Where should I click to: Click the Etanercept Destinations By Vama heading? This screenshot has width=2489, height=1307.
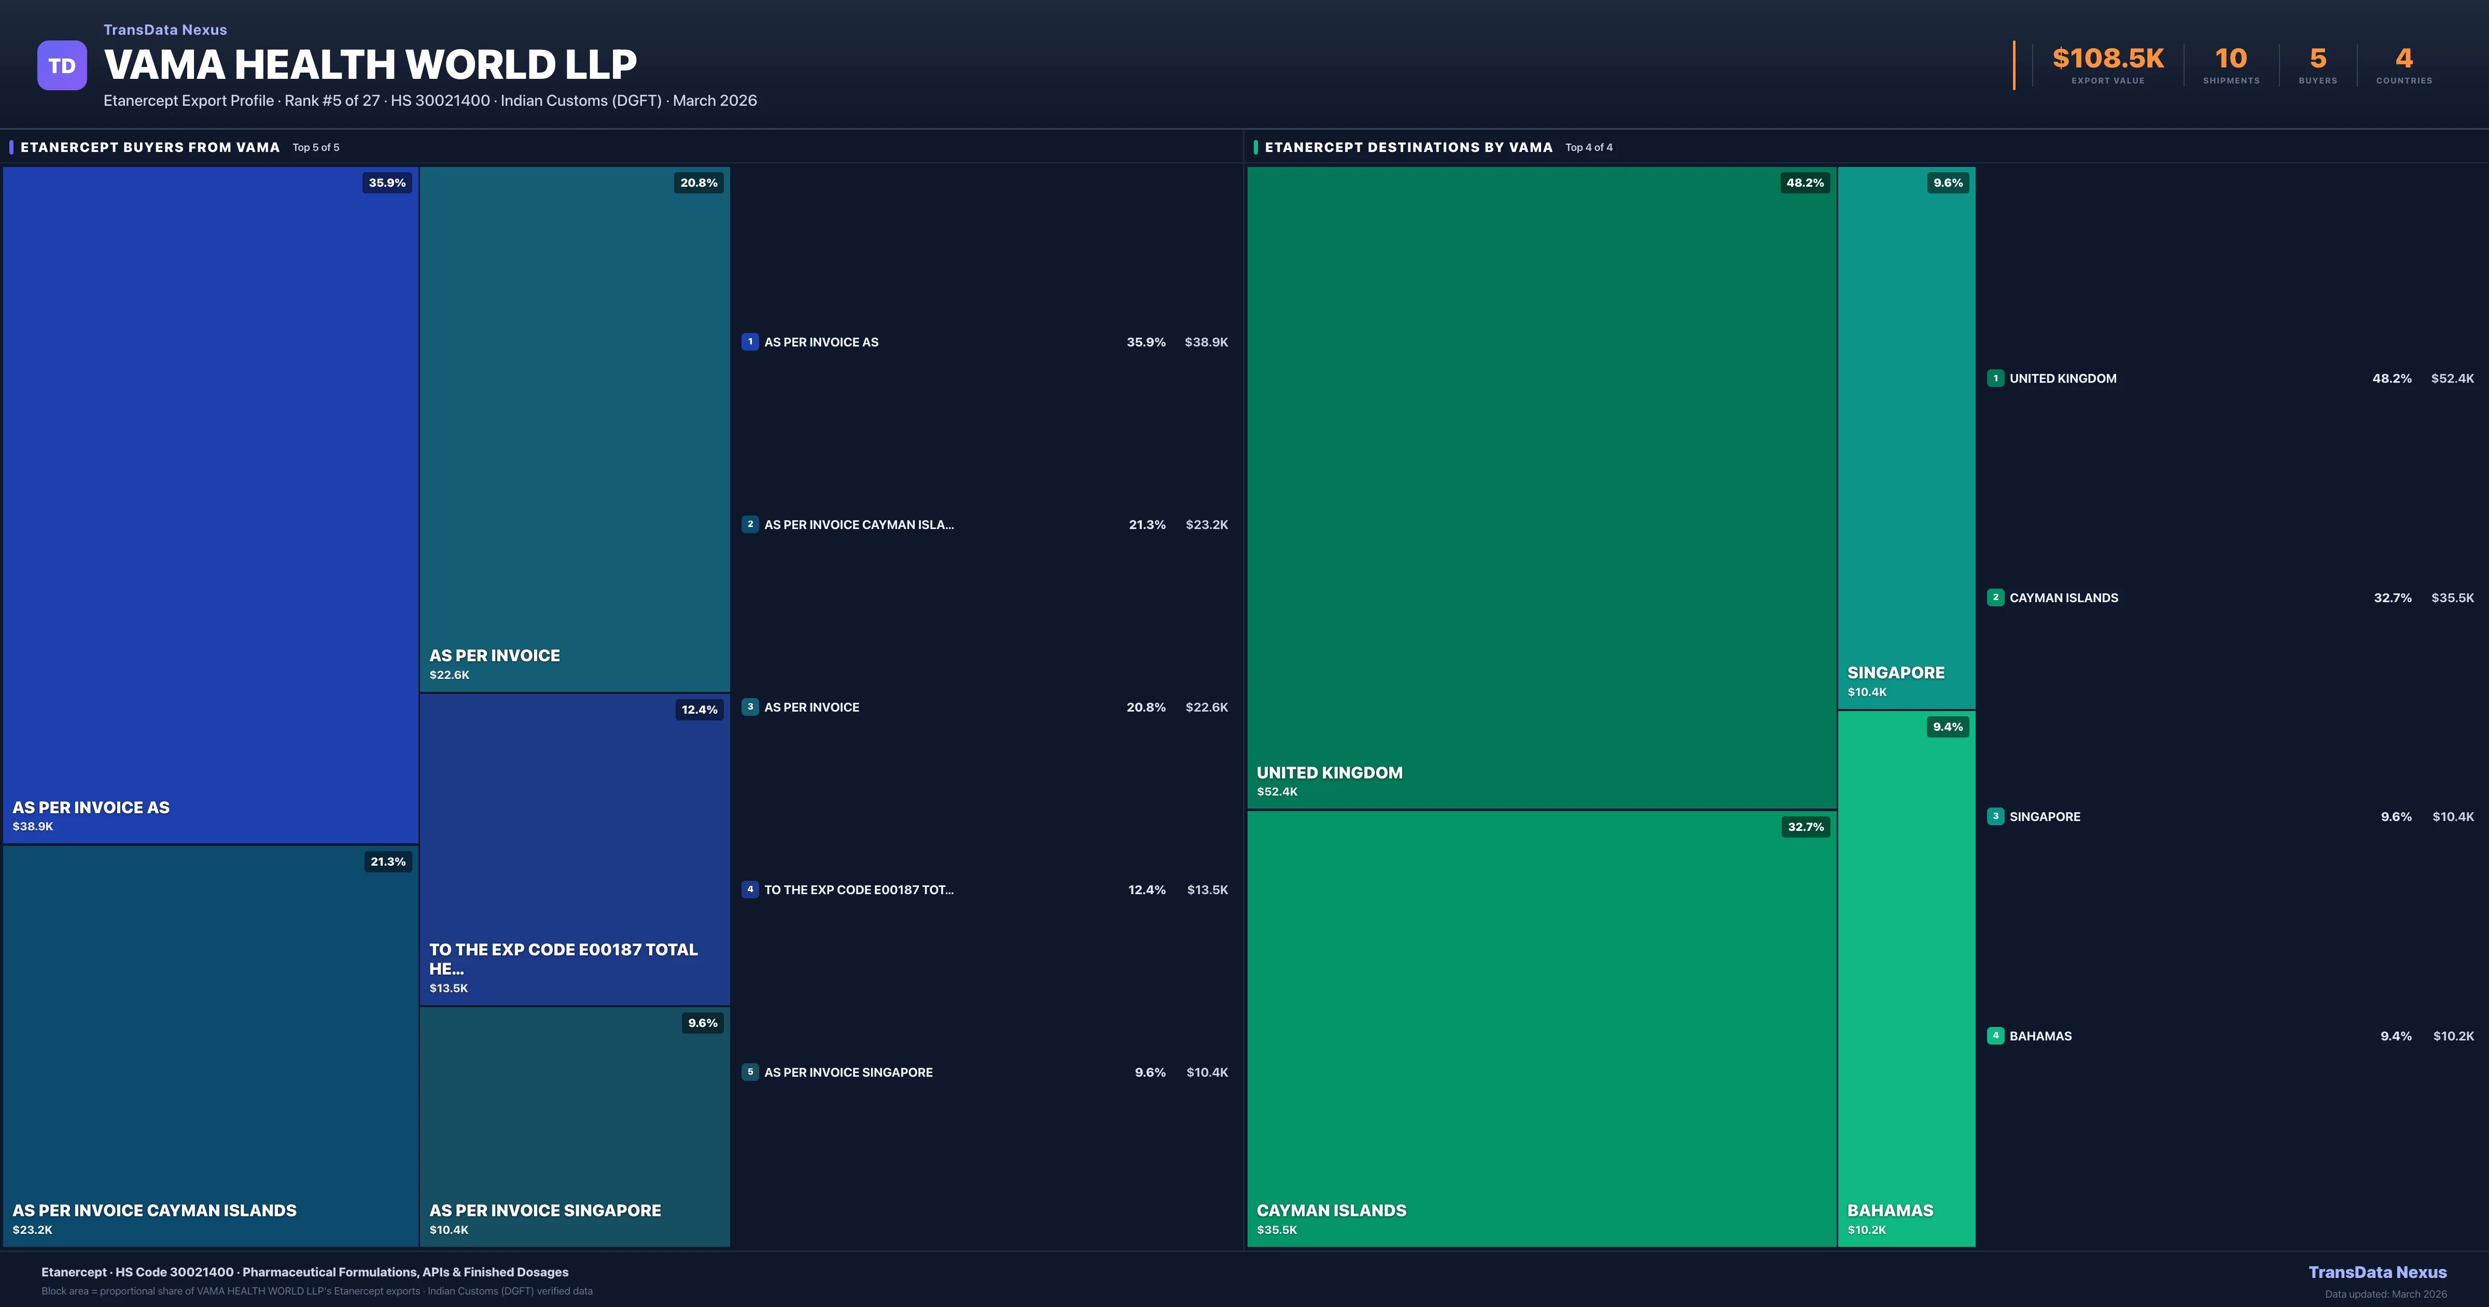tap(1408, 147)
